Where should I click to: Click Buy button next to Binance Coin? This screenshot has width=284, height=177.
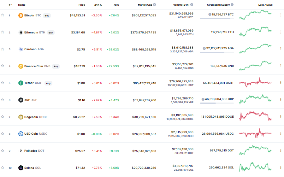tap(56, 66)
